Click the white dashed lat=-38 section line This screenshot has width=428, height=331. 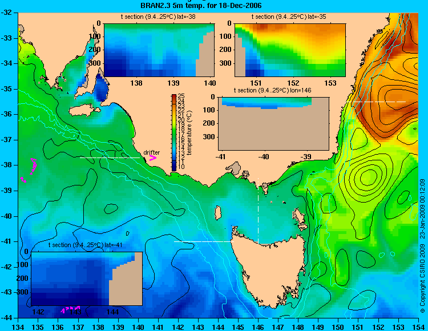(x=110, y=158)
